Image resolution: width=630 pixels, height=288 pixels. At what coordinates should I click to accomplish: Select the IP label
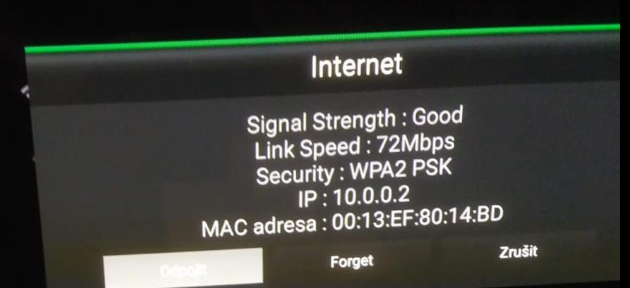[x=308, y=200]
